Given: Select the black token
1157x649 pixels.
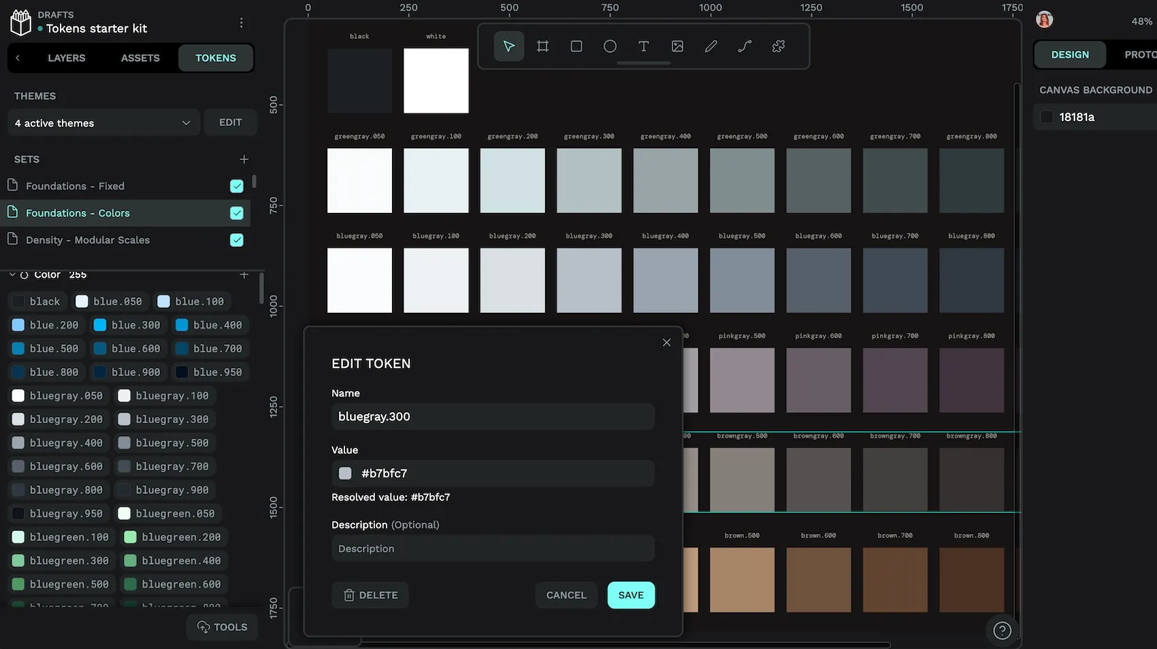Looking at the screenshot, I should click(37, 301).
